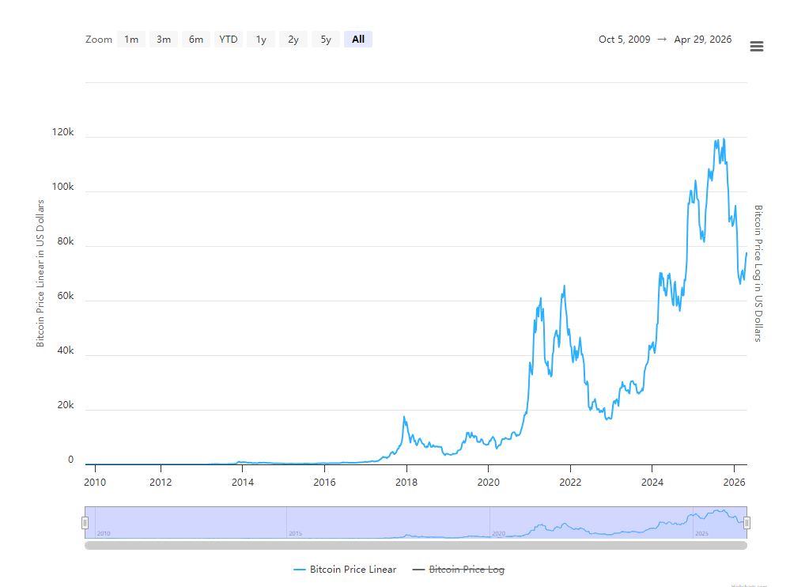
Task: Select the 3m zoom range
Action: click(x=164, y=40)
